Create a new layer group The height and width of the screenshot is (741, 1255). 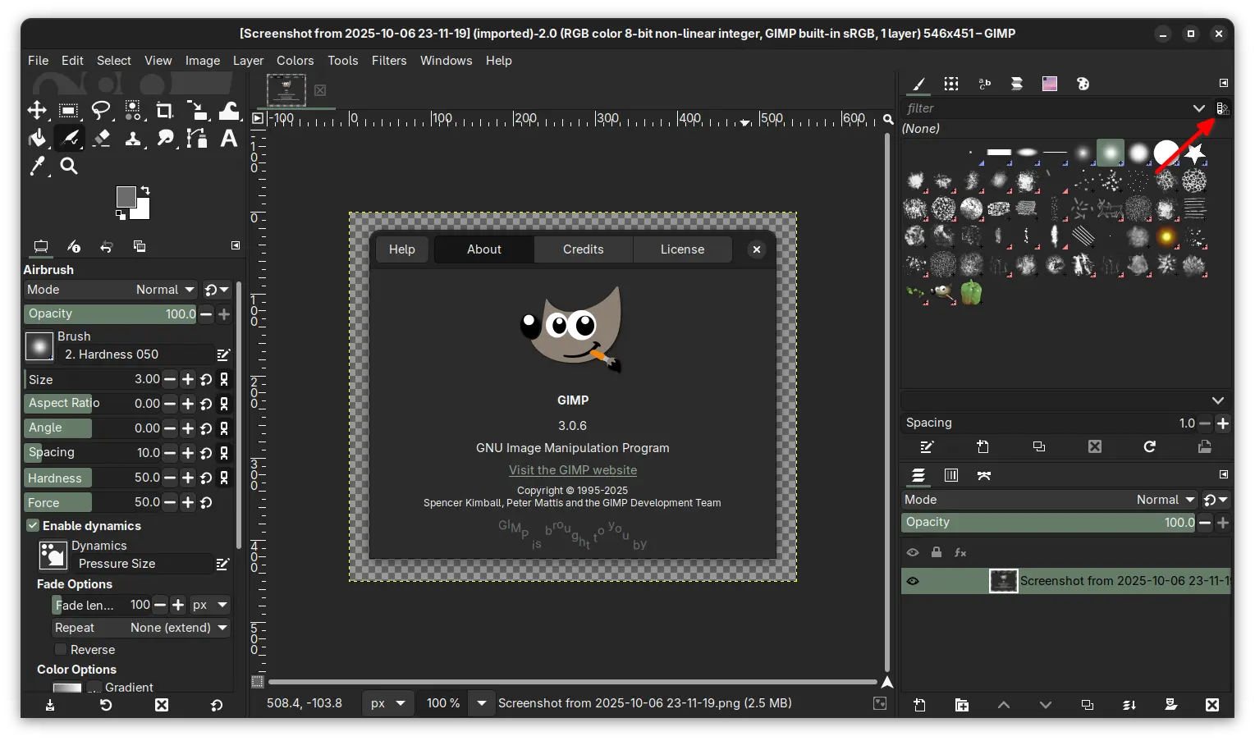pyautogui.click(x=961, y=705)
